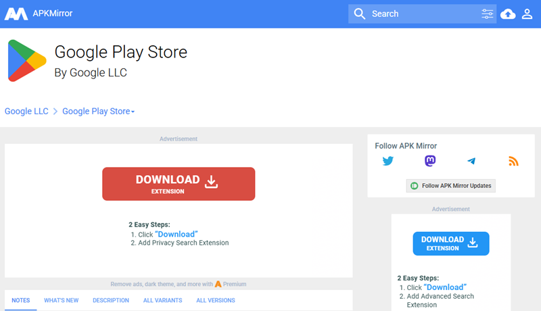Click "Add Advanced Search Extension" text
Image resolution: width=541 pixels, height=311 pixels.
(440, 301)
